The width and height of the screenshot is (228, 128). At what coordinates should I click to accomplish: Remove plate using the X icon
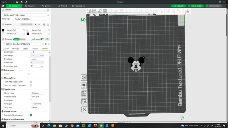point(84,110)
